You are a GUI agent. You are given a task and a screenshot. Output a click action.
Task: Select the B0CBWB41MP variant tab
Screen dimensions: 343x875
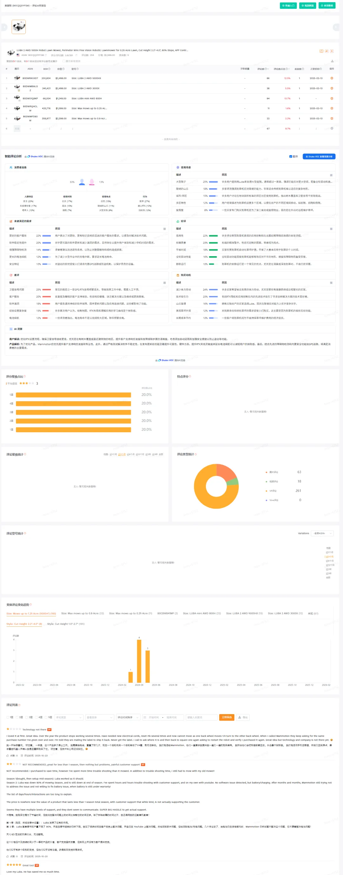pos(167,613)
